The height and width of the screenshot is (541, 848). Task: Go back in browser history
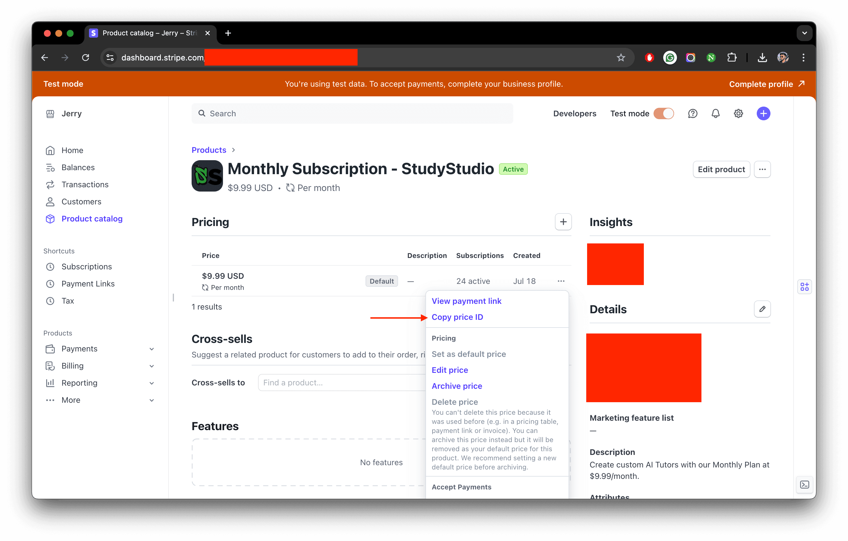tap(45, 57)
